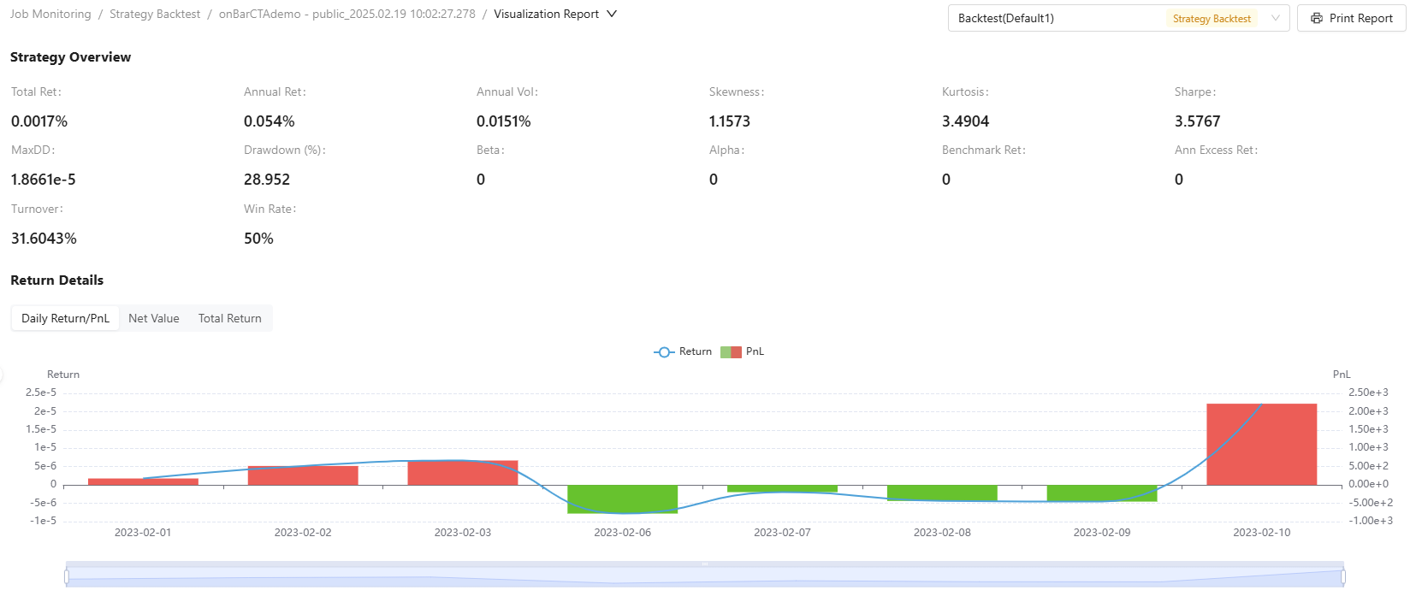This screenshot has height=602, width=1416.
Task: Click the arrow at the Backtest selector's right end
Action: 1275,18
